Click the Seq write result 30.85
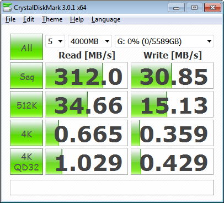Image resolution: width=224 pixels, height=203 pixels. pyautogui.click(x=172, y=76)
